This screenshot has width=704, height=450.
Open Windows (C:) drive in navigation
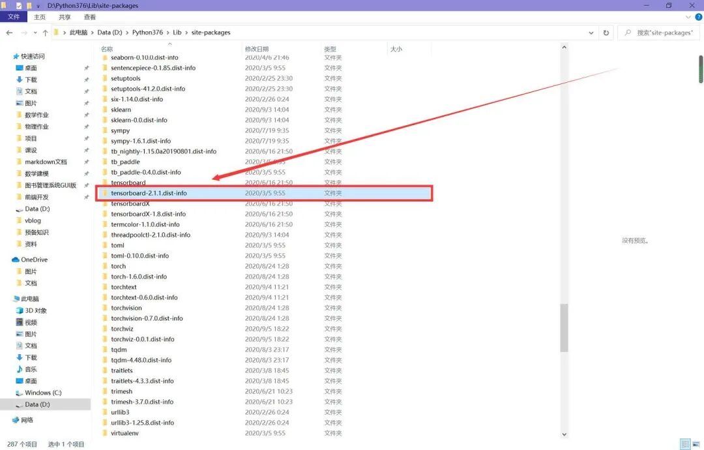click(x=42, y=393)
